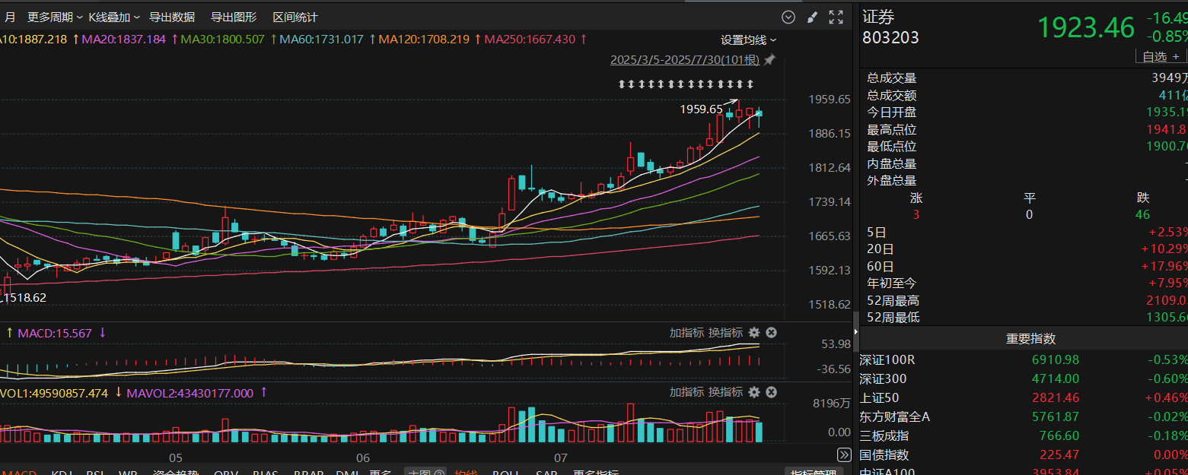Click the arrow after MAVOL2:43430177.000
The image size is (1188, 475).
(264, 393)
